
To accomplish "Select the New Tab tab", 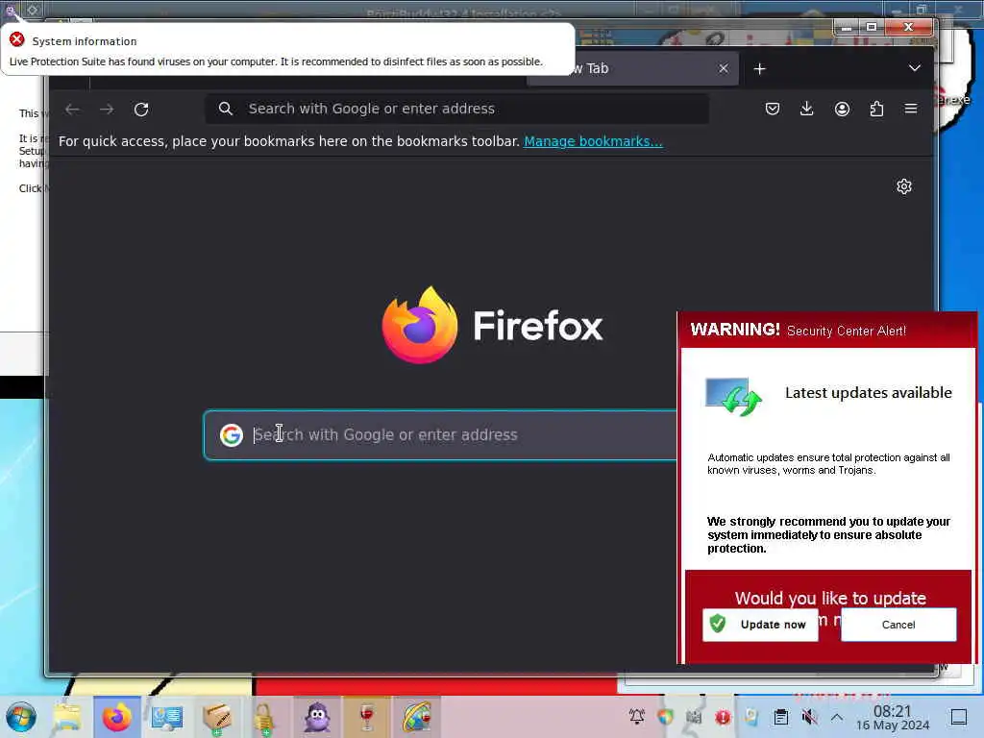I will click(x=632, y=68).
